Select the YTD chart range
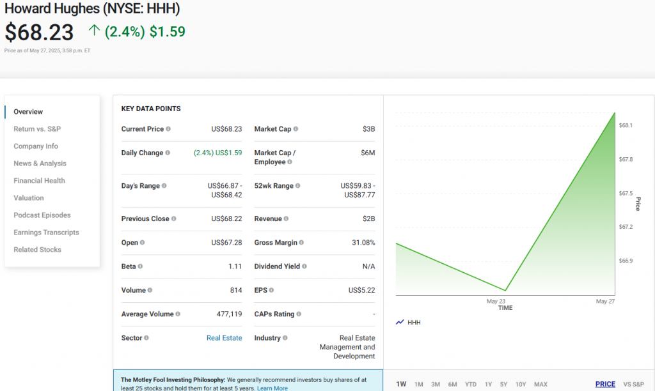Image resolution: width=655 pixels, height=391 pixels. (x=471, y=385)
